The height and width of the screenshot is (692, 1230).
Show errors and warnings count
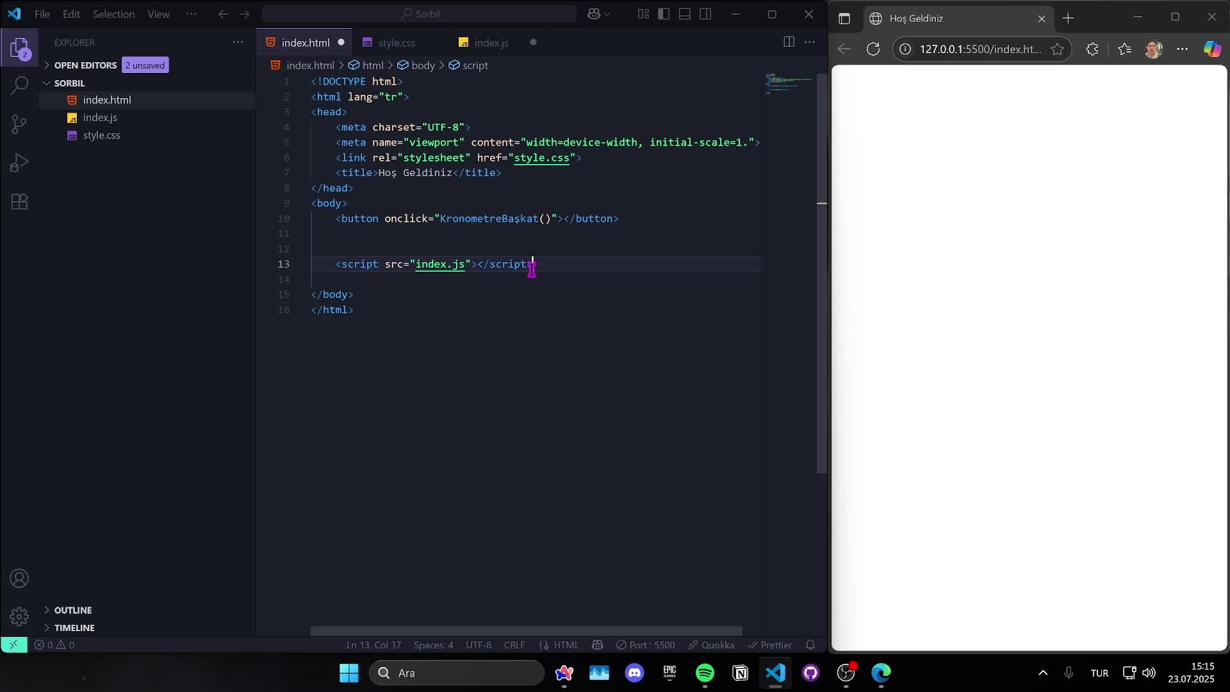coord(54,645)
